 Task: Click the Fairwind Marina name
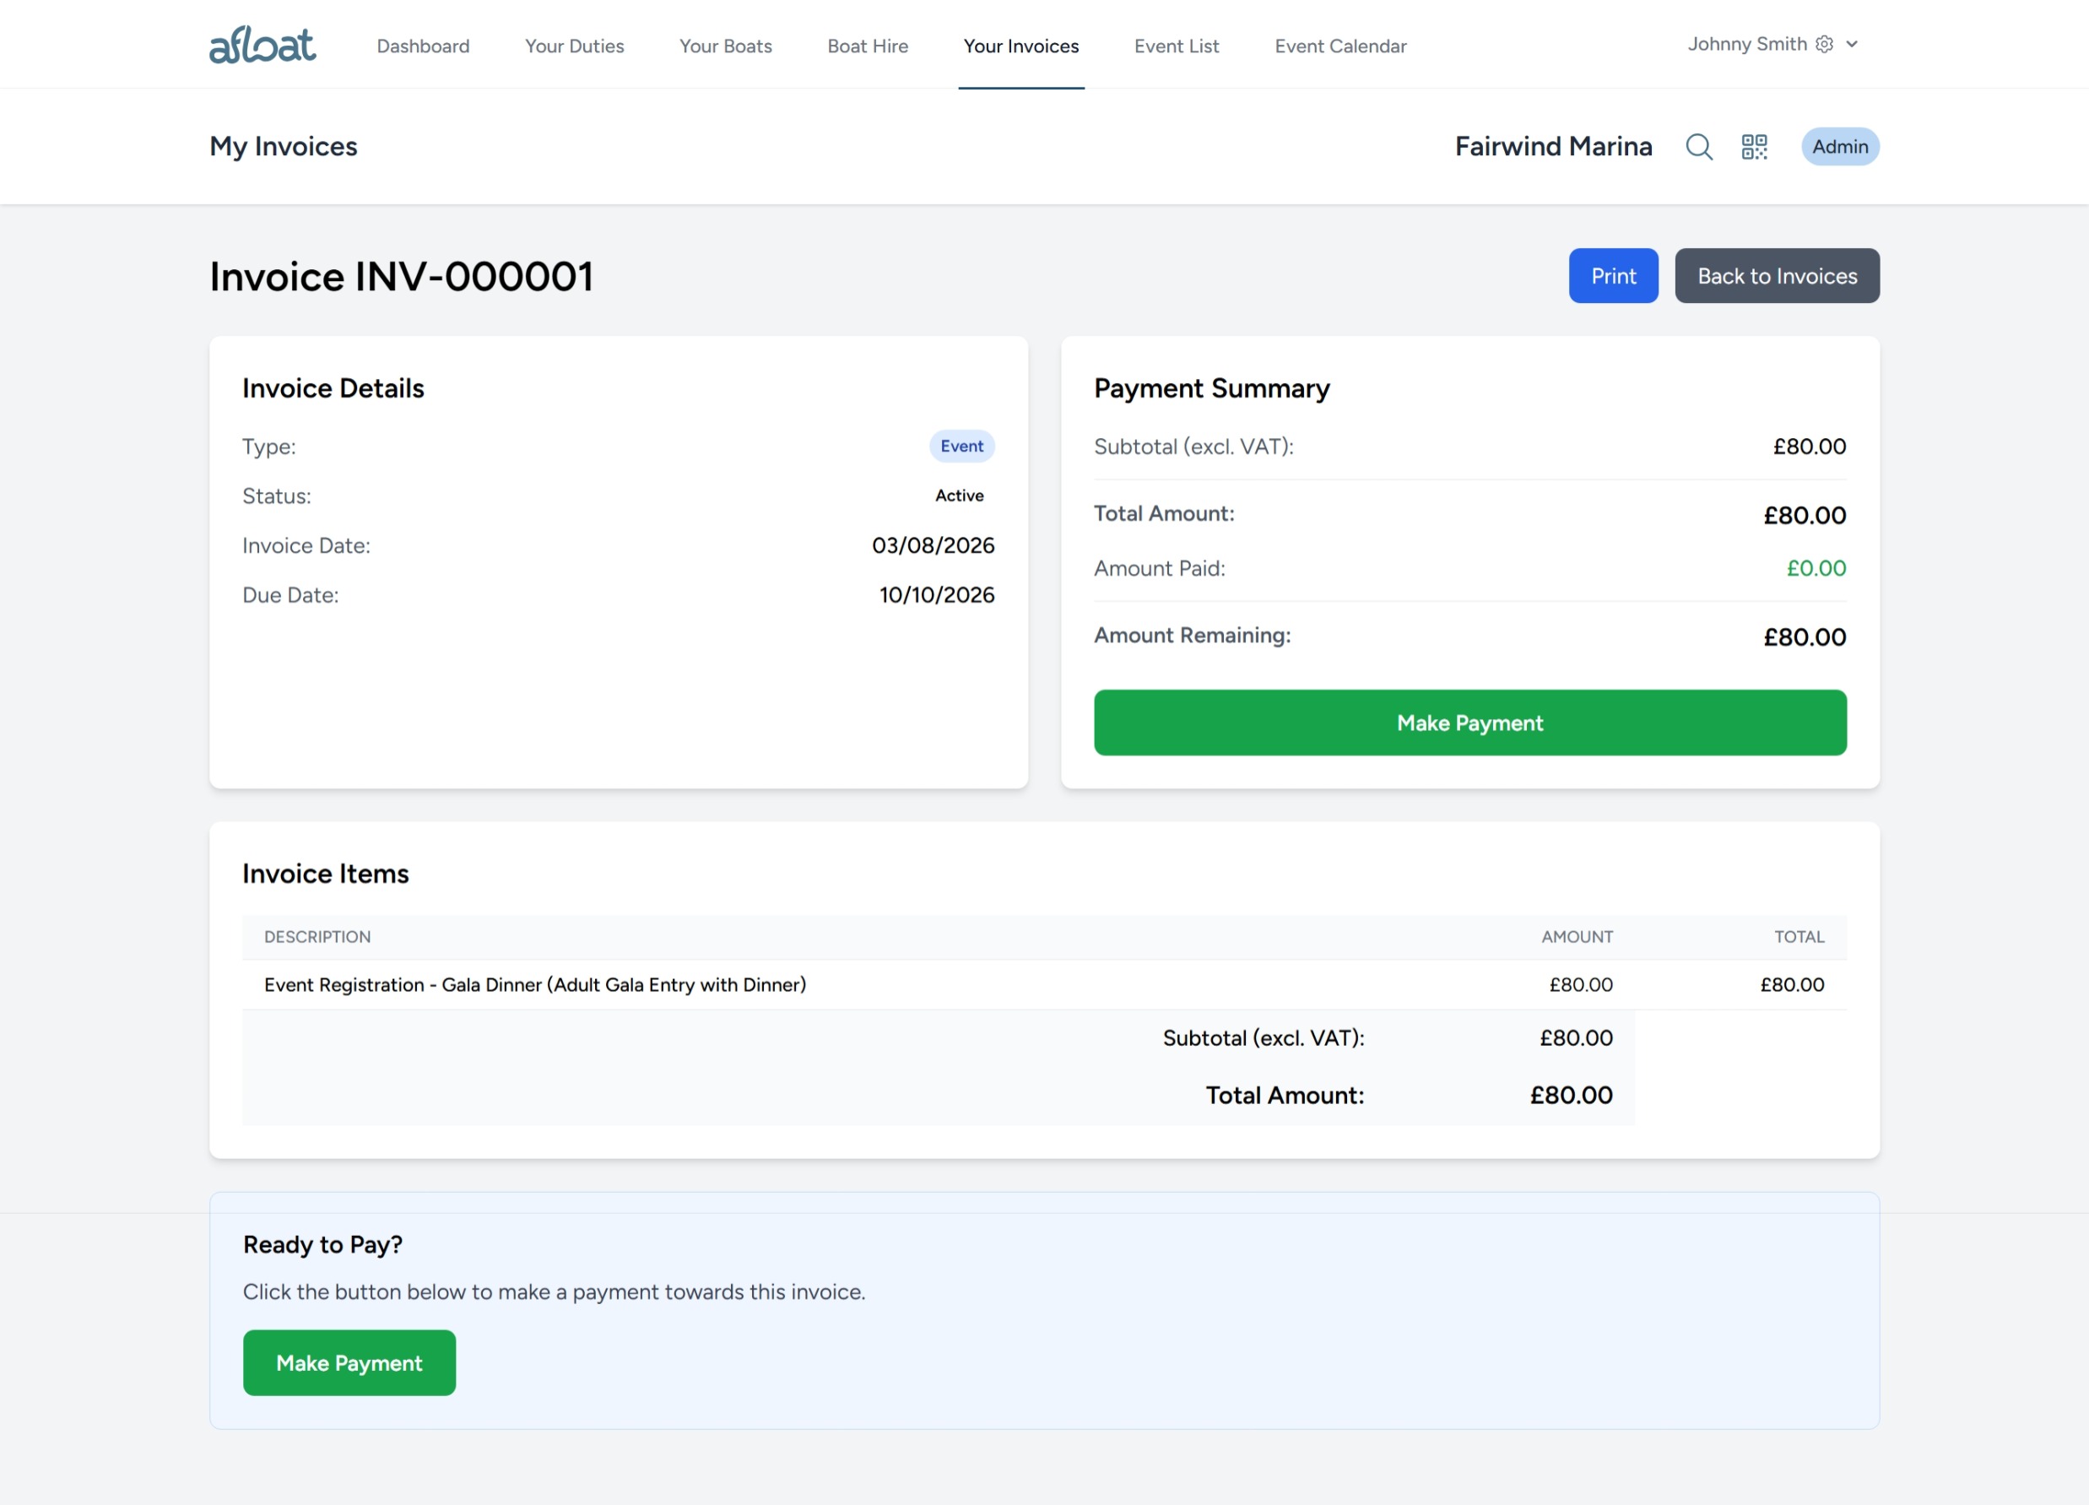(1553, 146)
